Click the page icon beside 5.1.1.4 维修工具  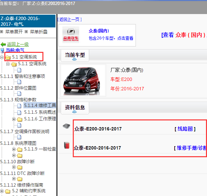click(19, 106)
